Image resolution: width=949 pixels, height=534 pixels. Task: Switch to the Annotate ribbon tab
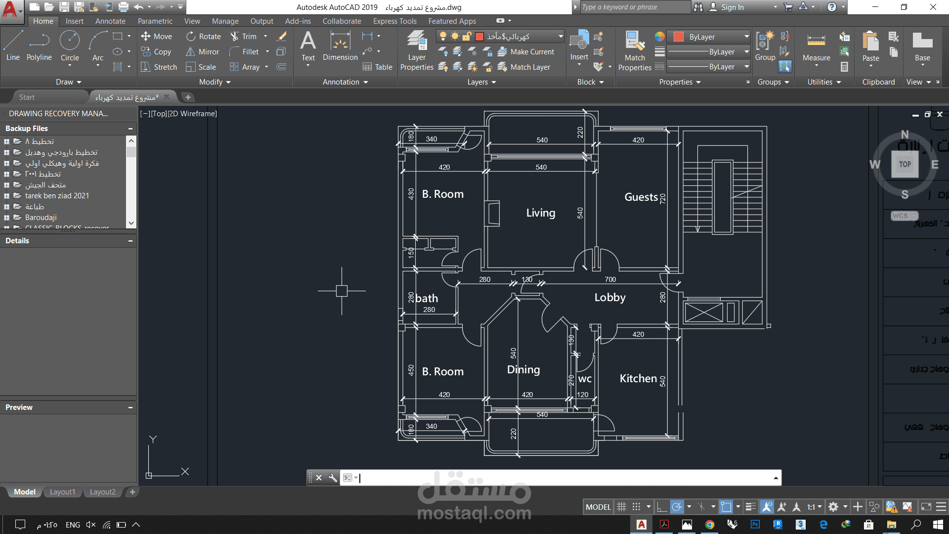[110, 21]
